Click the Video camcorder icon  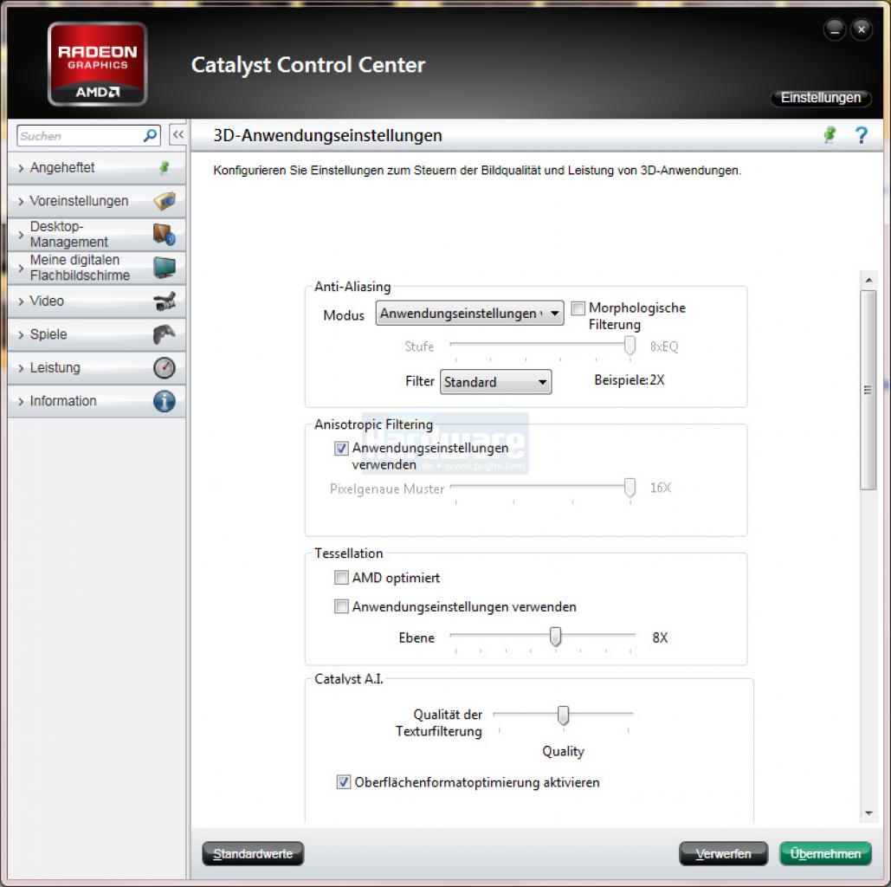[165, 301]
